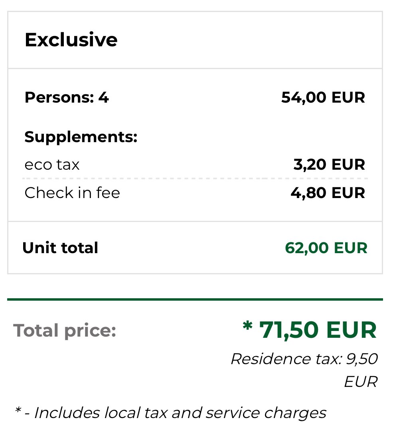This screenshot has width=393, height=446.
Task: Select the eco tax line item
Action: pyautogui.click(x=52, y=164)
